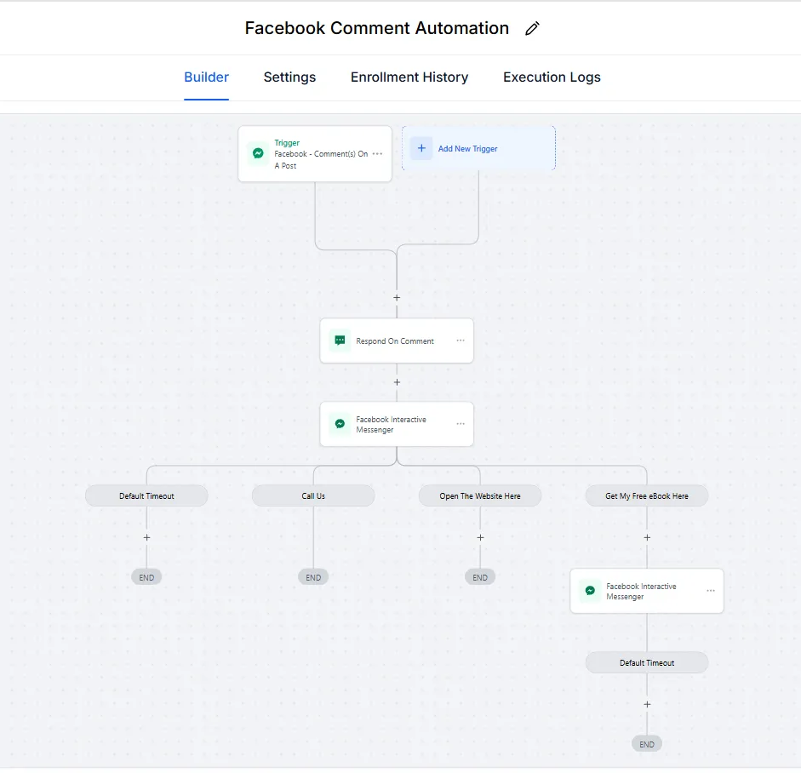Click the Messenger icon on Trigger node
The height and width of the screenshot is (773, 801).
pos(257,154)
